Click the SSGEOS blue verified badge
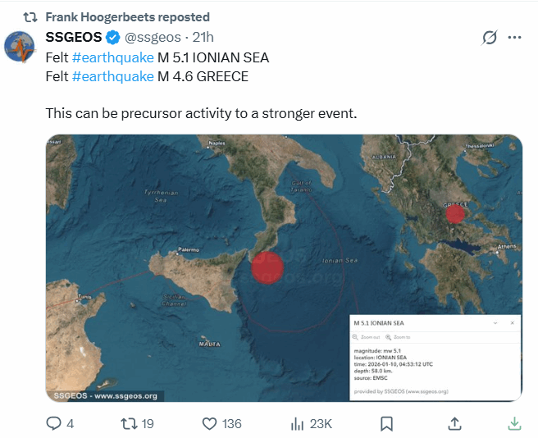Image resolution: width=538 pixels, height=438 pixels. coord(112,38)
